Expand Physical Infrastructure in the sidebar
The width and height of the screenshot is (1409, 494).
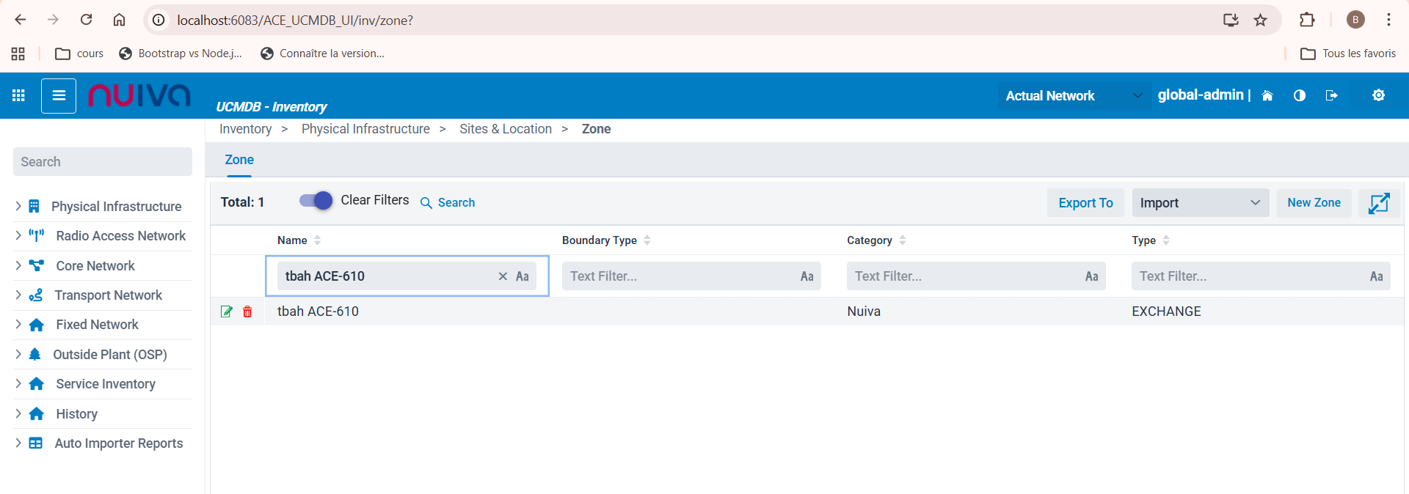point(116,207)
